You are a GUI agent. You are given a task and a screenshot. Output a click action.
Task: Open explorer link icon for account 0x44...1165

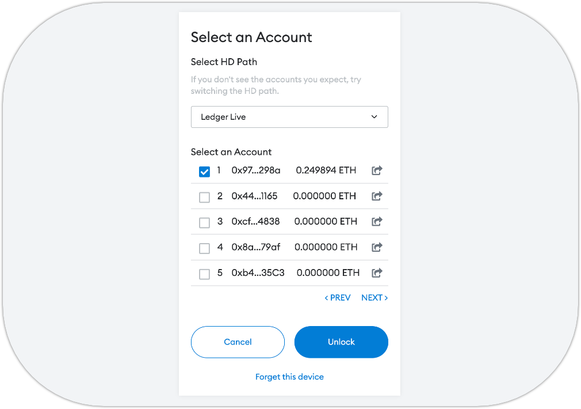point(377,196)
